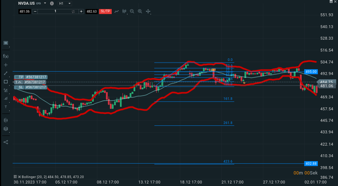Screen dimensions: 338x186
Task: Open the candlestick chart style icon
Action: click(x=124, y=12)
